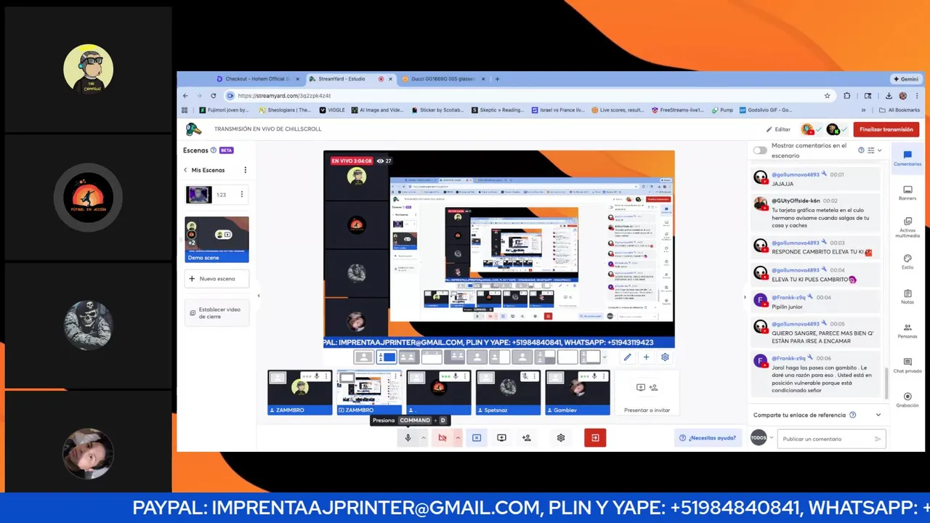Switch to Checkout - Hohem browser tab
This screenshot has width=930, height=523.
click(x=257, y=78)
